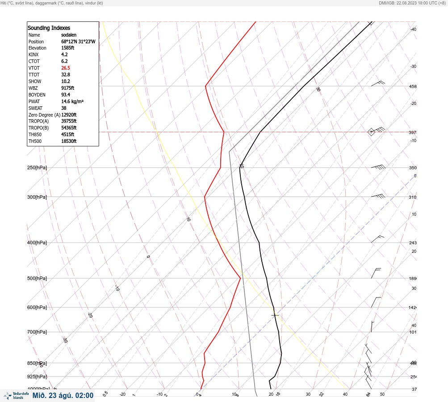The width and height of the screenshot is (448, 402).
Task: Click the 925[hPa] pressure label
Action: 37,377
